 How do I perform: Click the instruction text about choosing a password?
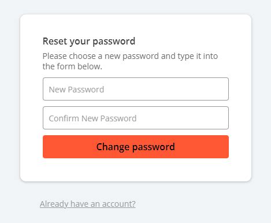click(130, 61)
